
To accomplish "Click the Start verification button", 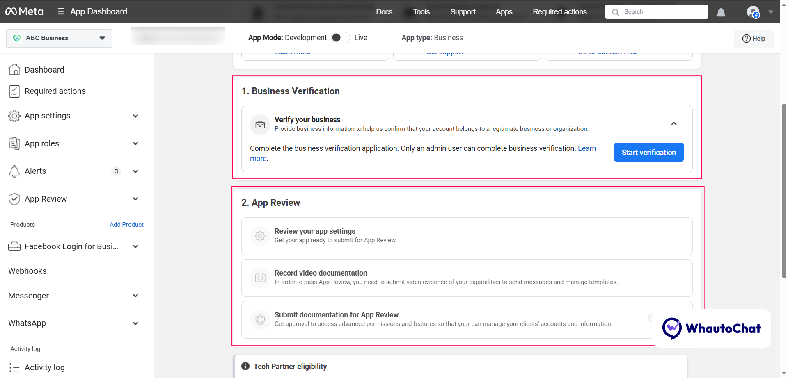I will 648,152.
